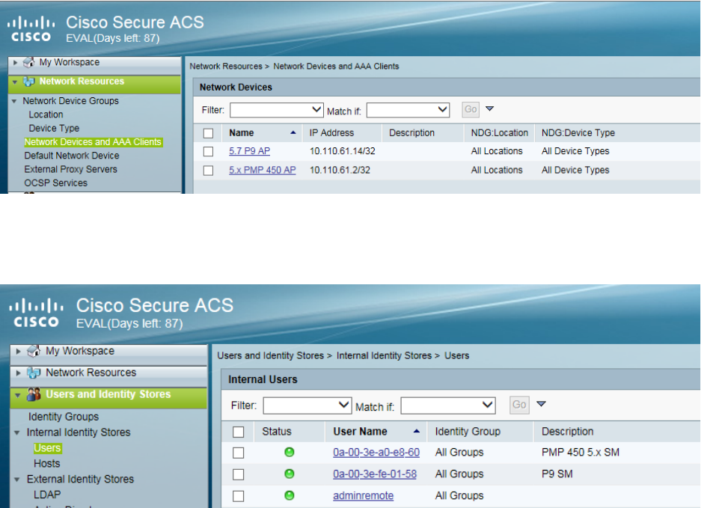Expand My Workspace in bottom panel
Screen dimensions: 701x508
[19, 352]
